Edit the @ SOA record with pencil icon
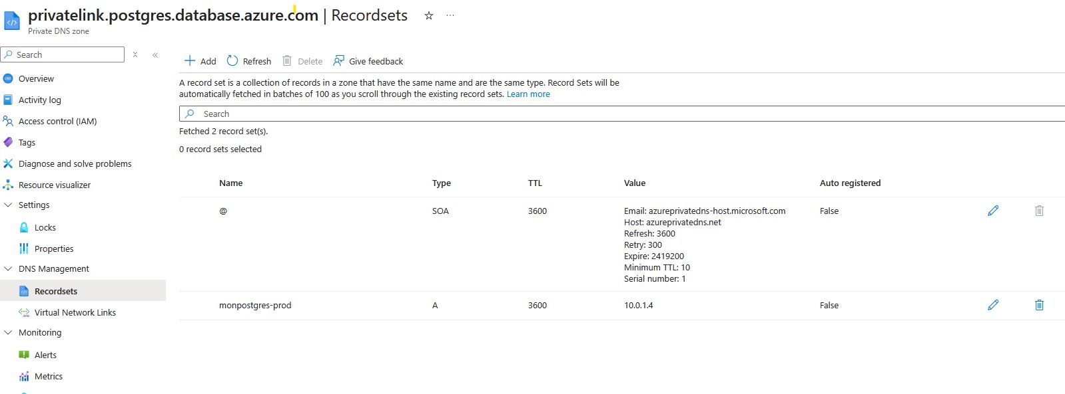The height and width of the screenshot is (394, 1065). 993,211
